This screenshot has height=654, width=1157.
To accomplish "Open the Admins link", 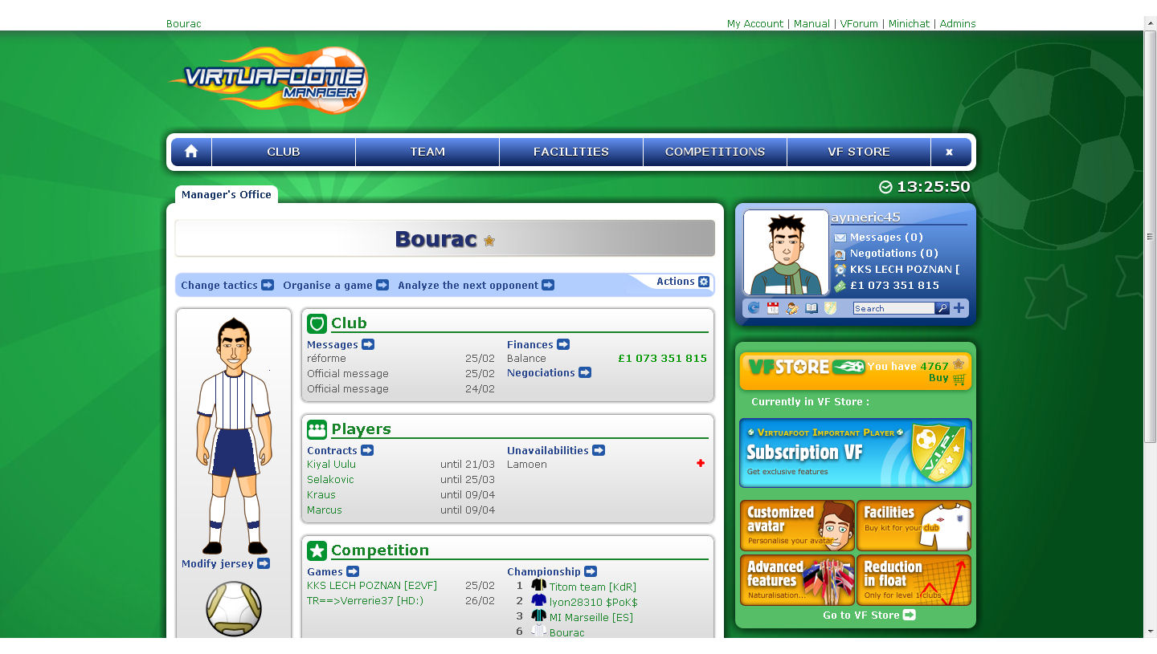I will click(x=958, y=23).
